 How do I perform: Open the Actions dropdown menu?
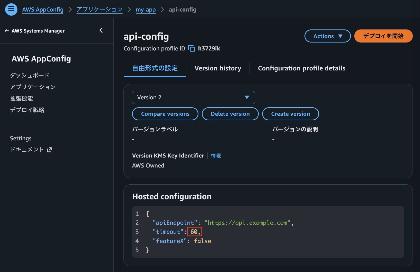pyautogui.click(x=327, y=36)
